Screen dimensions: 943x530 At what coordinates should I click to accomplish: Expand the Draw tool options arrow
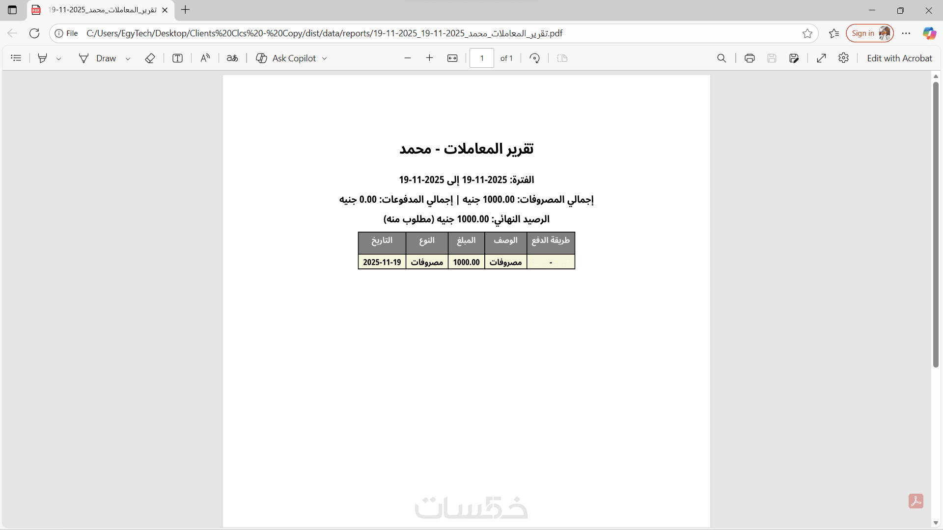tap(128, 59)
